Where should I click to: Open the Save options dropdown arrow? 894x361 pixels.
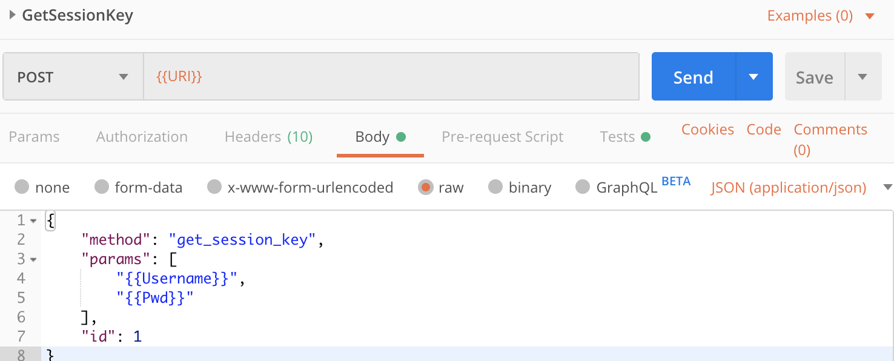tap(863, 77)
